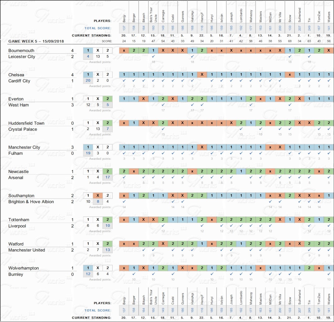Click Bob's Your Uncle's checkmark in Bournemouth match
This screenshot has width=334, height=322.
coord(153,56)
